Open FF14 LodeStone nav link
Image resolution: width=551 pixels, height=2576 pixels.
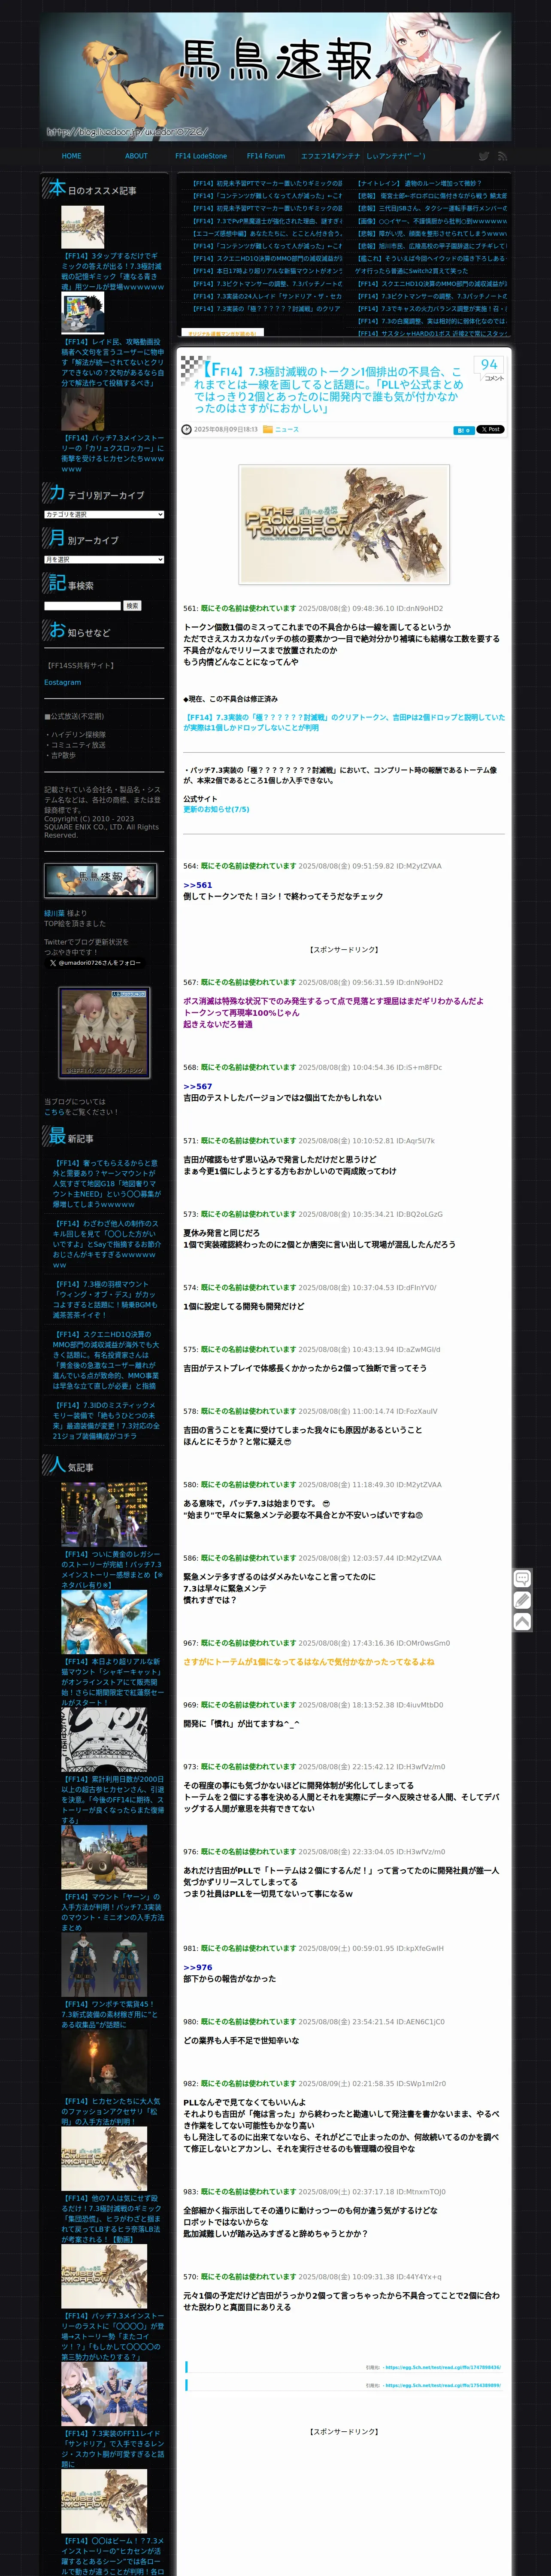pyautogui.click(x=201, y=156)
